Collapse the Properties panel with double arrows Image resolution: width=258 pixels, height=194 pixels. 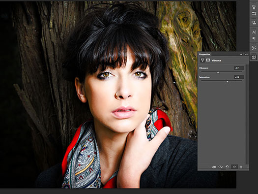(x=241, y=54)
